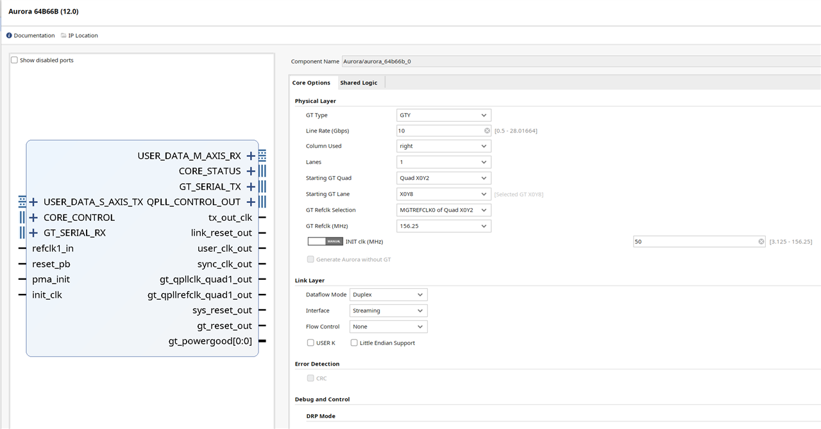Open the Documentation info icon

coord(10,35)
